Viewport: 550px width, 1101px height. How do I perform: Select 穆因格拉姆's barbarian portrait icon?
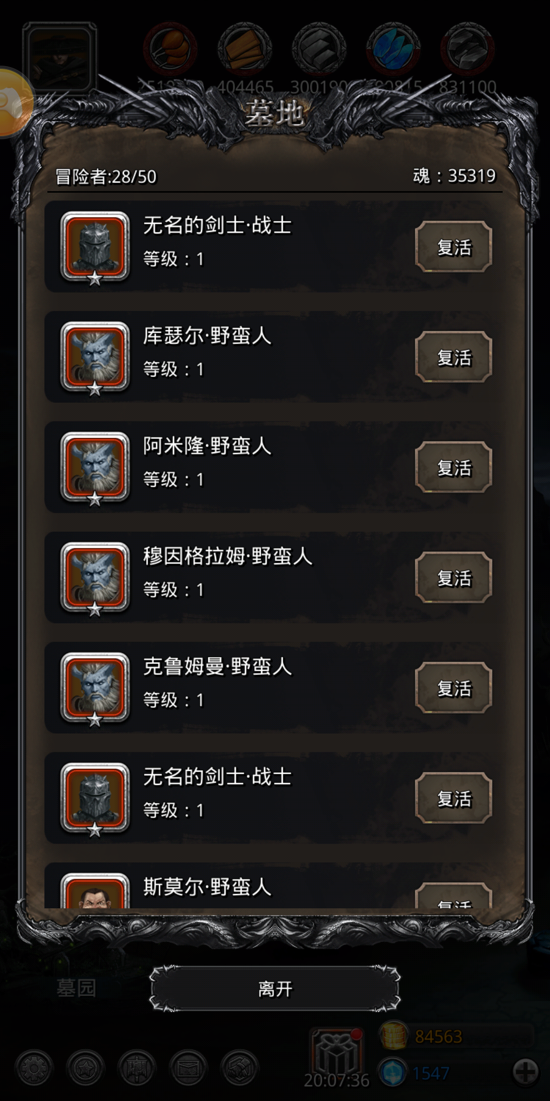[95, 578]
